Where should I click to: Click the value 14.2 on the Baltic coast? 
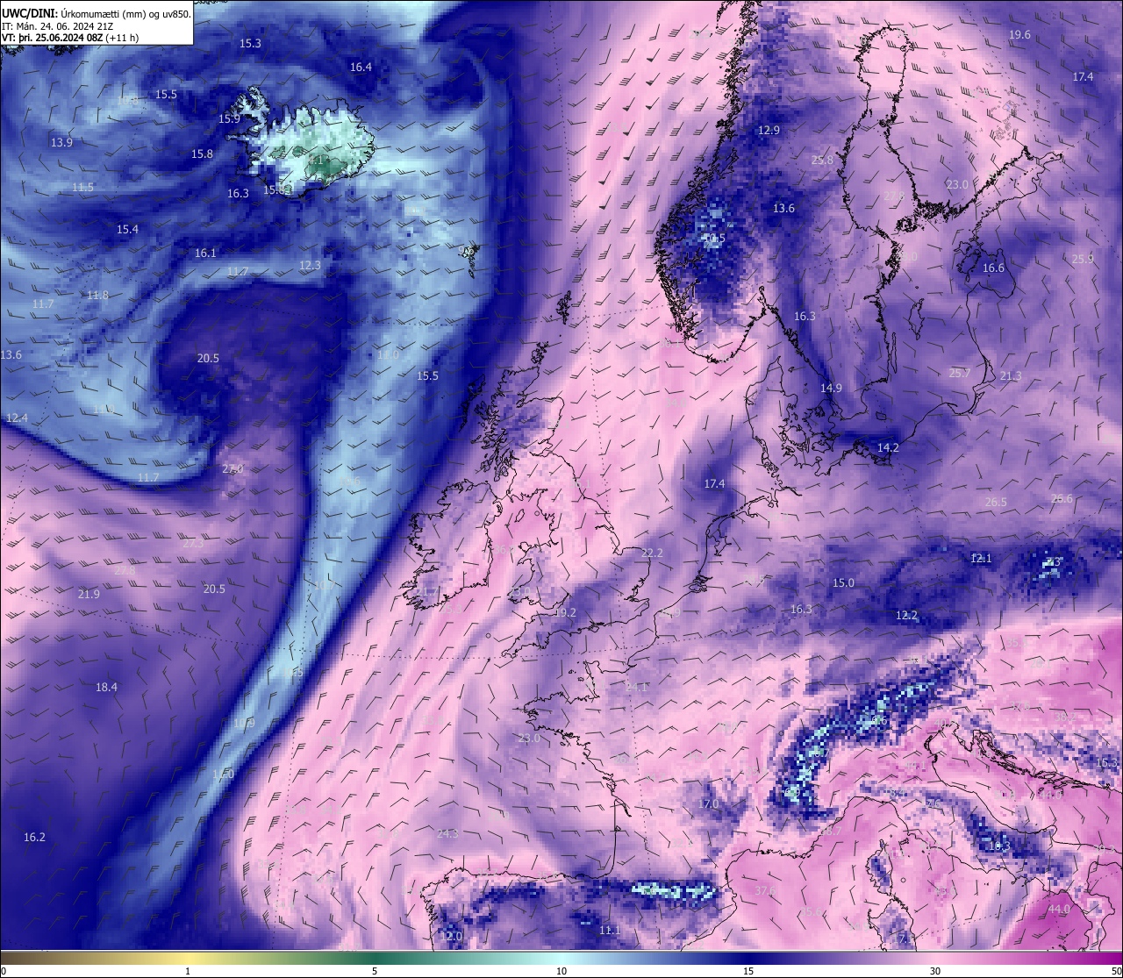point(888,447)
